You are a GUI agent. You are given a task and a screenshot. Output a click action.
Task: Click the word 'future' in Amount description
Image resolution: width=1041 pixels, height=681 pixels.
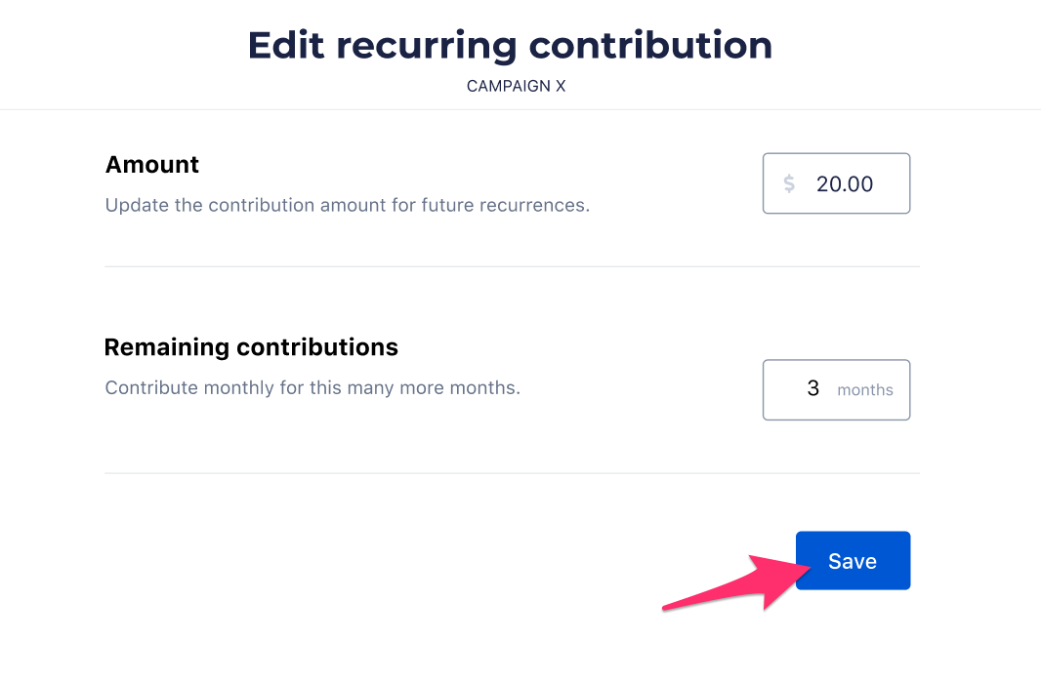pyautogui.click(x=448, y=206)
